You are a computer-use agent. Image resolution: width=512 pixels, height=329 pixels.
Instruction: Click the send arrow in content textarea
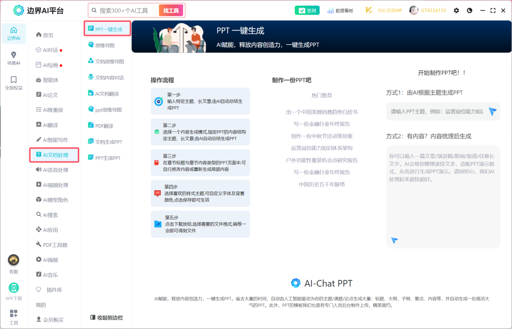click(394, 240)
